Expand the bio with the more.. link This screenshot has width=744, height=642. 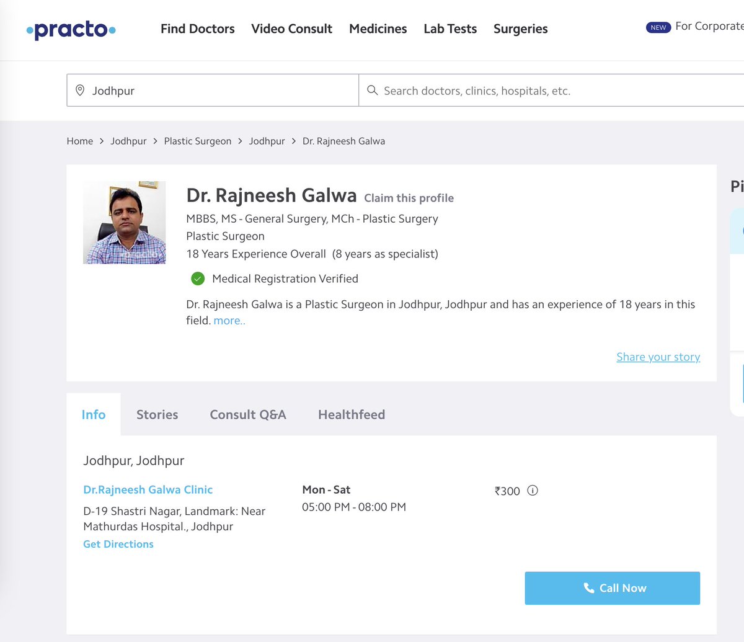(x=229, y=321)
